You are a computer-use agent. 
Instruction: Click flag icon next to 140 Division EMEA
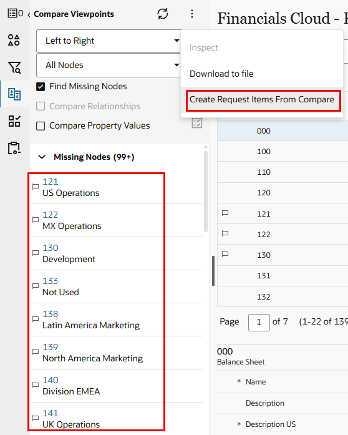click(x=36, y=384)
